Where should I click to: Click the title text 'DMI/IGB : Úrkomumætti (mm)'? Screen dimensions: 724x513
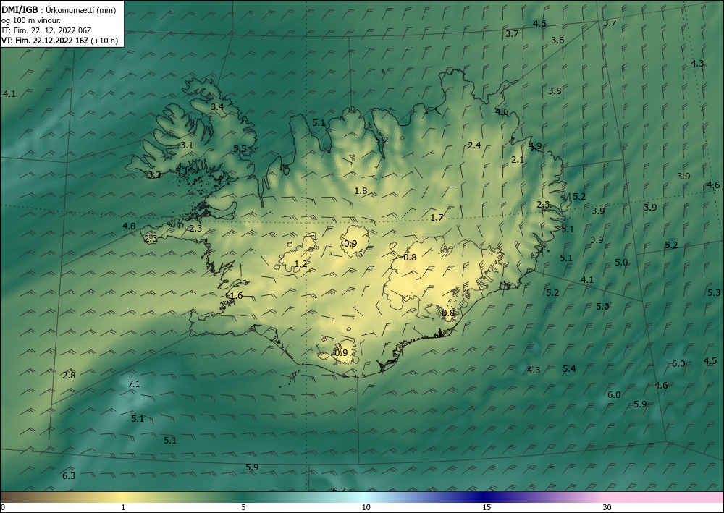click(59, 10)
